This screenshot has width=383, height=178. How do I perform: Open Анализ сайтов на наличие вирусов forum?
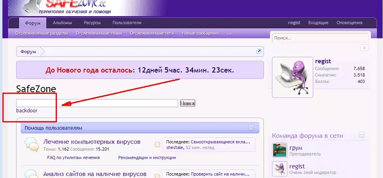tap(95, 174)
